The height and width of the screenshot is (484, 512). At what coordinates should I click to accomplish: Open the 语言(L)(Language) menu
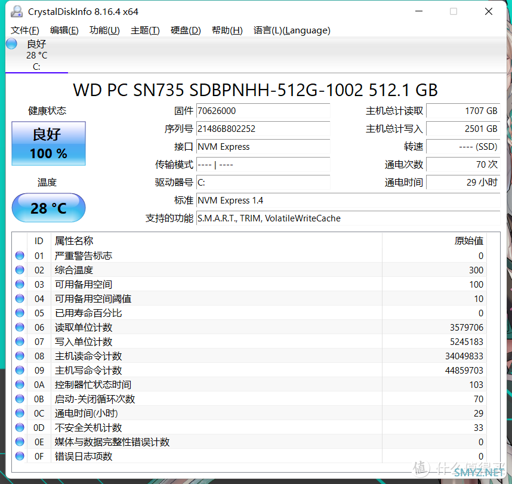[x=292, y=30]
